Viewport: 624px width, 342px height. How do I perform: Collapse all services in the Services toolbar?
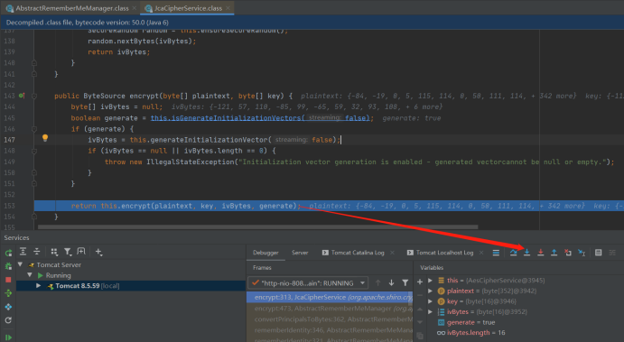(37, 252)
